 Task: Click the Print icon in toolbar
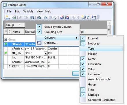click(x=14, y=17)
